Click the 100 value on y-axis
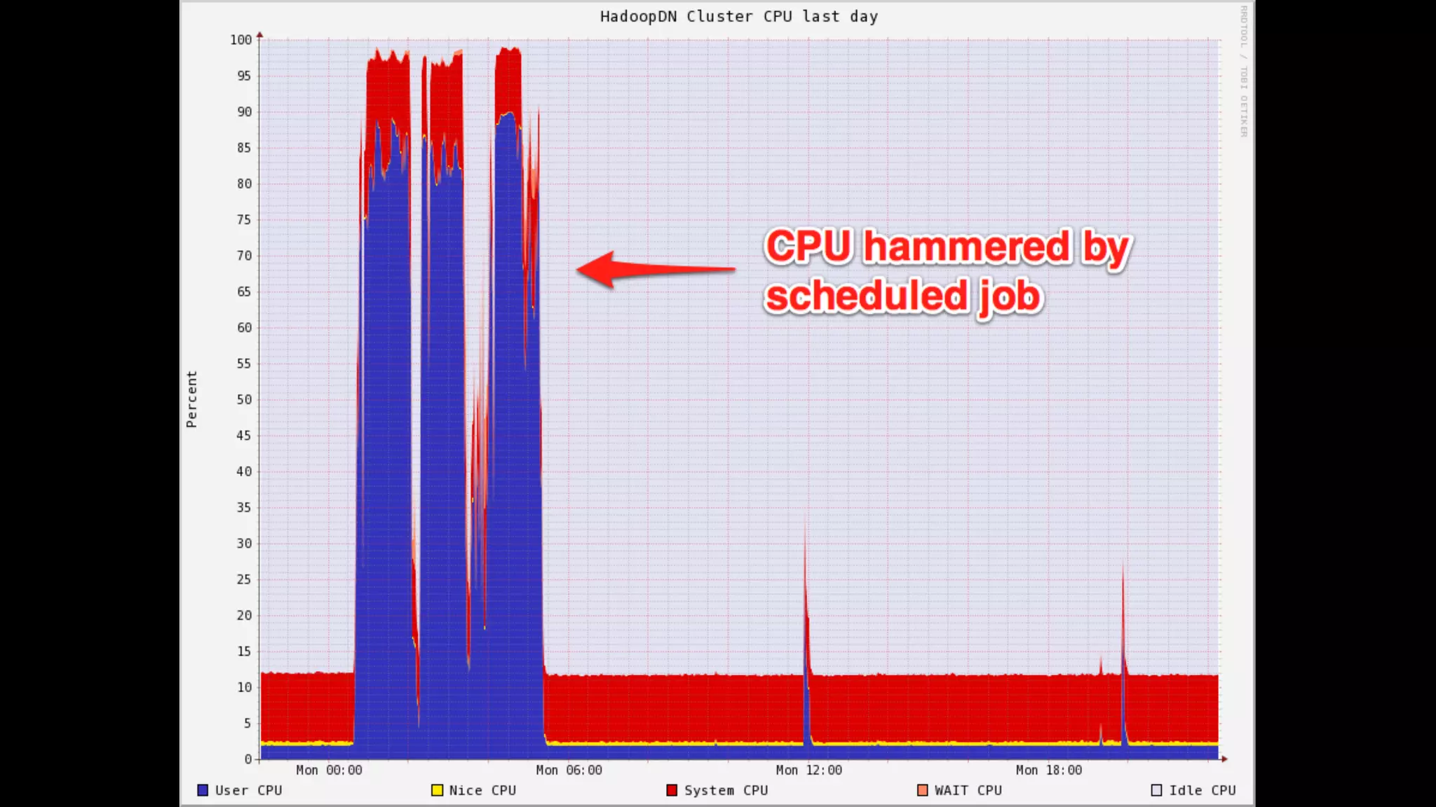This screenshot has height=807, width=1436. pyautogui.click(x=241, y=40)
